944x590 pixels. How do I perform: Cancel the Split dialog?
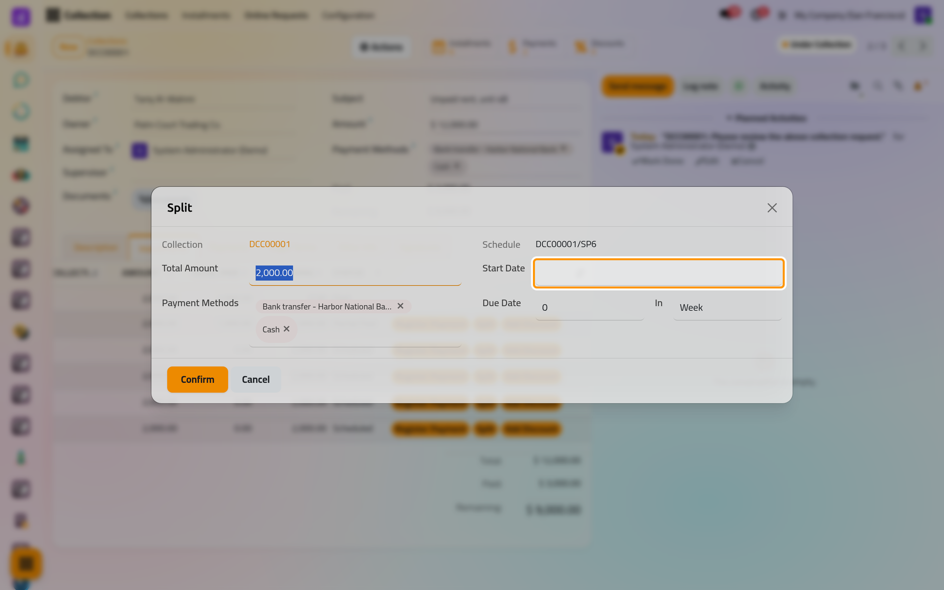coord(256,380)
